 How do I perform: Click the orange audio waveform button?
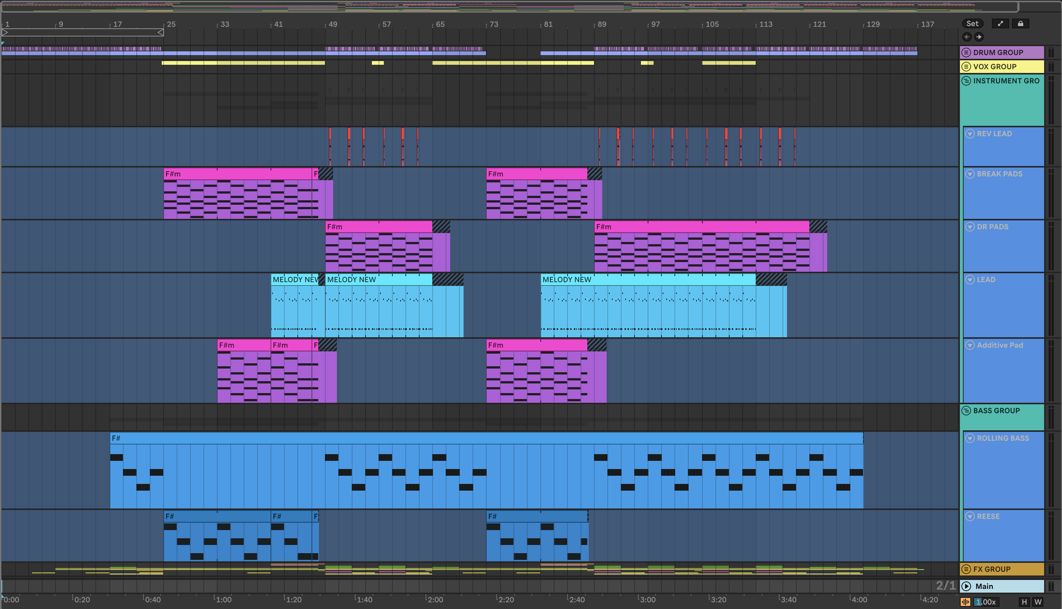point(965,602)
